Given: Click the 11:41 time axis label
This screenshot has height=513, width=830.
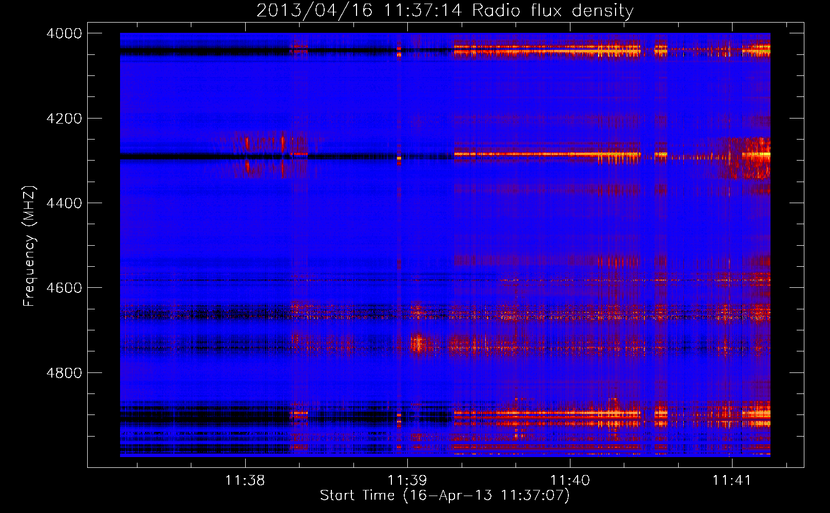Looking at the screenshot, I should [x=732, y=481].
